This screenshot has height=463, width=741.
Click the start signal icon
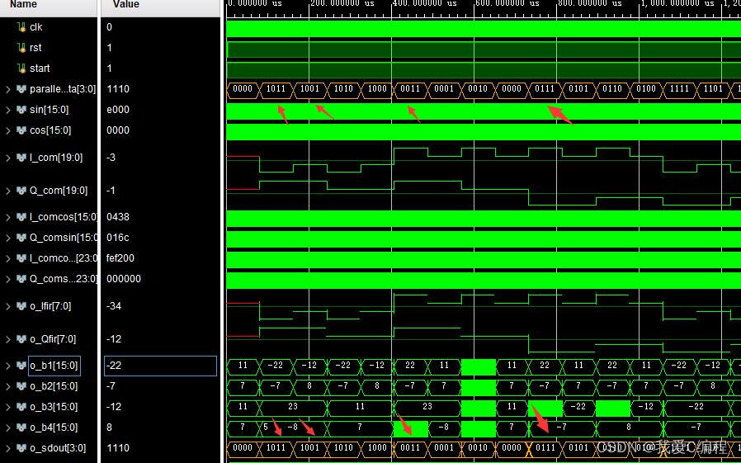21,69
